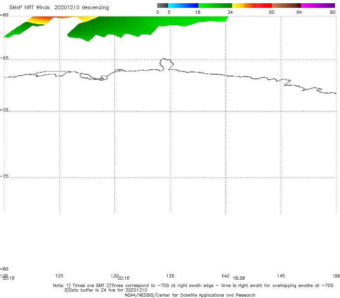Image resolution: width=340 pixels, height=298 pixels.
Task: Click the gray segment of the wind color bar
Action: click(x=162, y=6)
